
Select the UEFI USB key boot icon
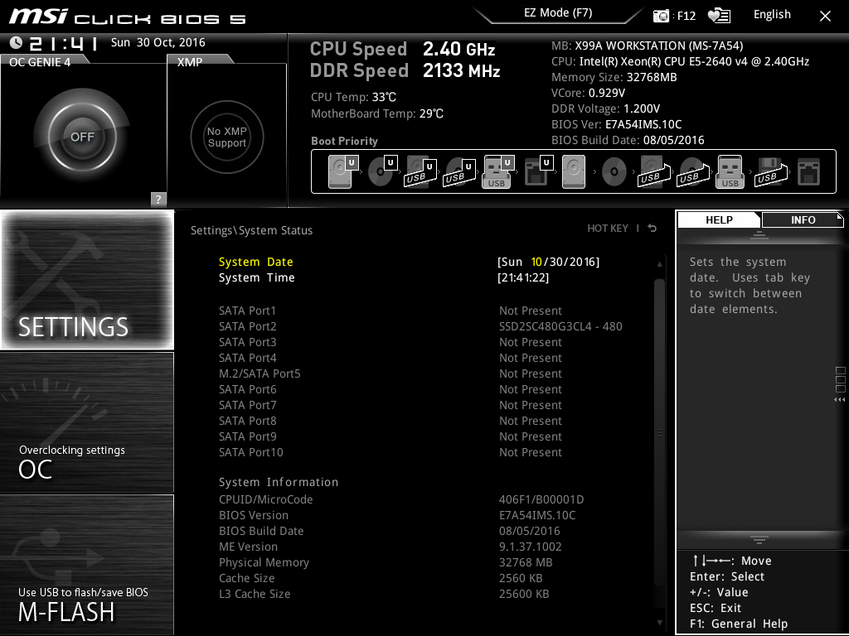pyautogui.click(x=498, y=172)
